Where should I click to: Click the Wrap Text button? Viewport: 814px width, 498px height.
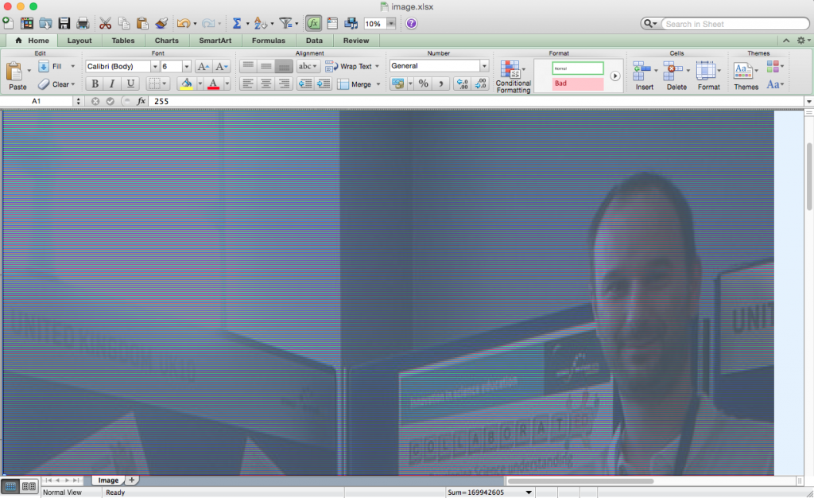352,67
